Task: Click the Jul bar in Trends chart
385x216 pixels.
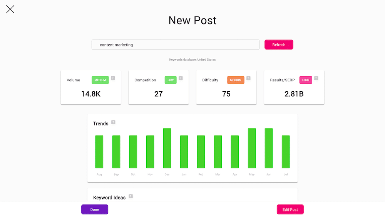Action: pyautogui.click(x=286, y=152)
